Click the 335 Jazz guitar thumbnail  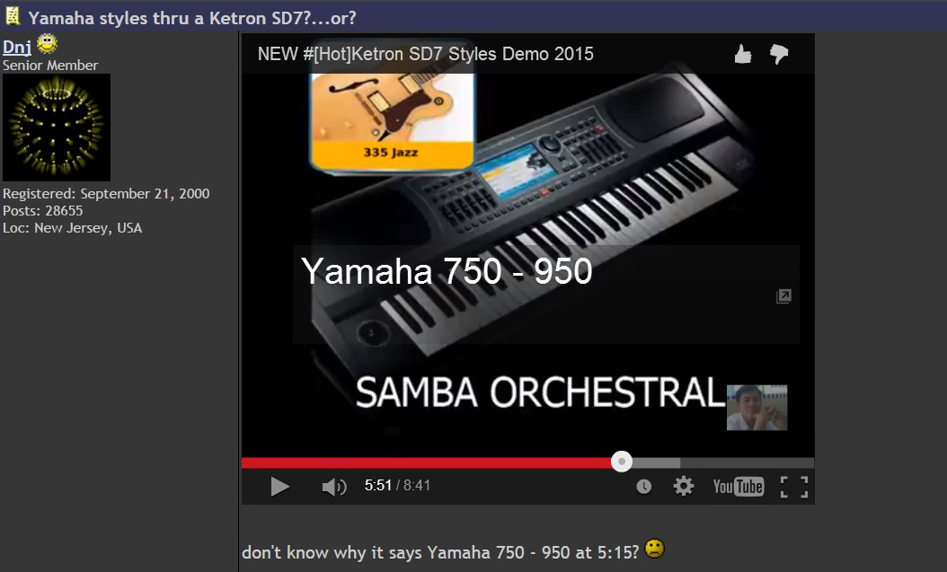click(x=392, y=120)
